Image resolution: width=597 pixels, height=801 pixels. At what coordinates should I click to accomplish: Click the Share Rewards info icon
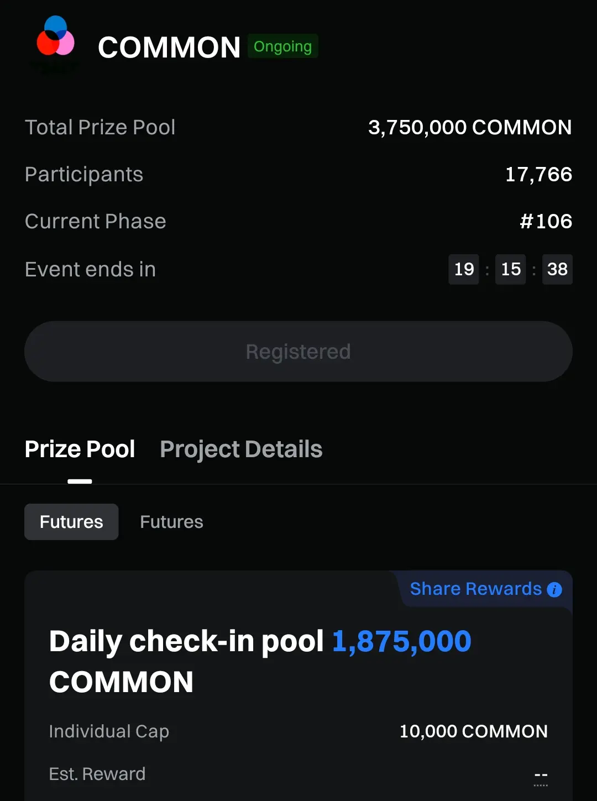(x=554, y=590)
